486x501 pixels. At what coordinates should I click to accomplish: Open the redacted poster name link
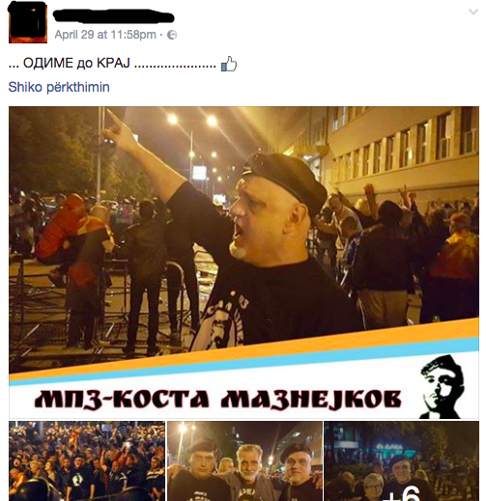114,15
